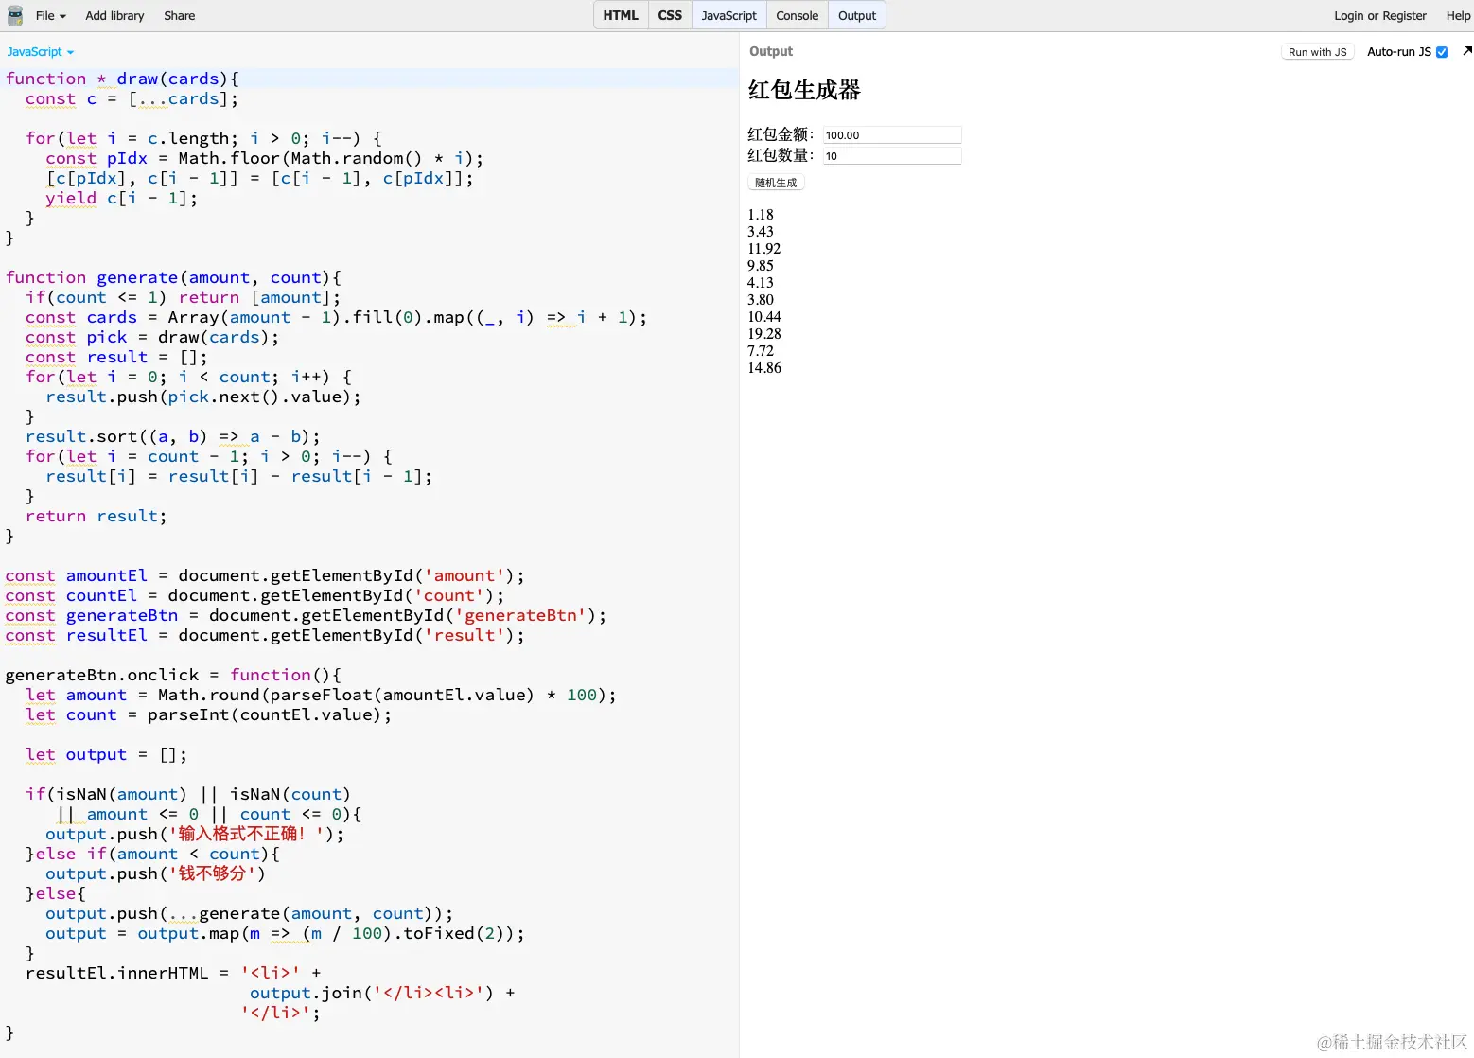The image size is (1474, 1058).
Task: Place cursor on 'result.push(pick.next().value);' line
Action: tap(203, 397)
